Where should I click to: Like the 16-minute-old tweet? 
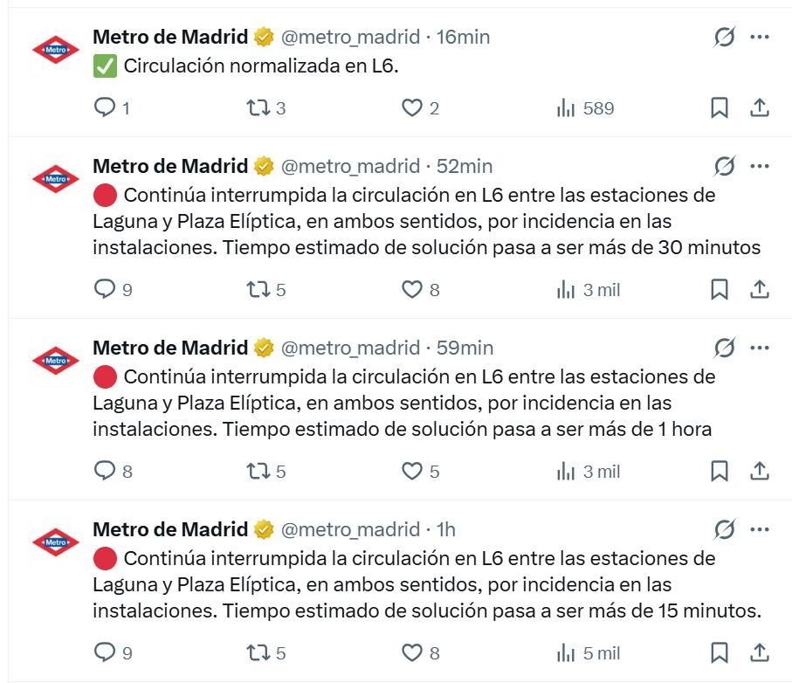409,108
